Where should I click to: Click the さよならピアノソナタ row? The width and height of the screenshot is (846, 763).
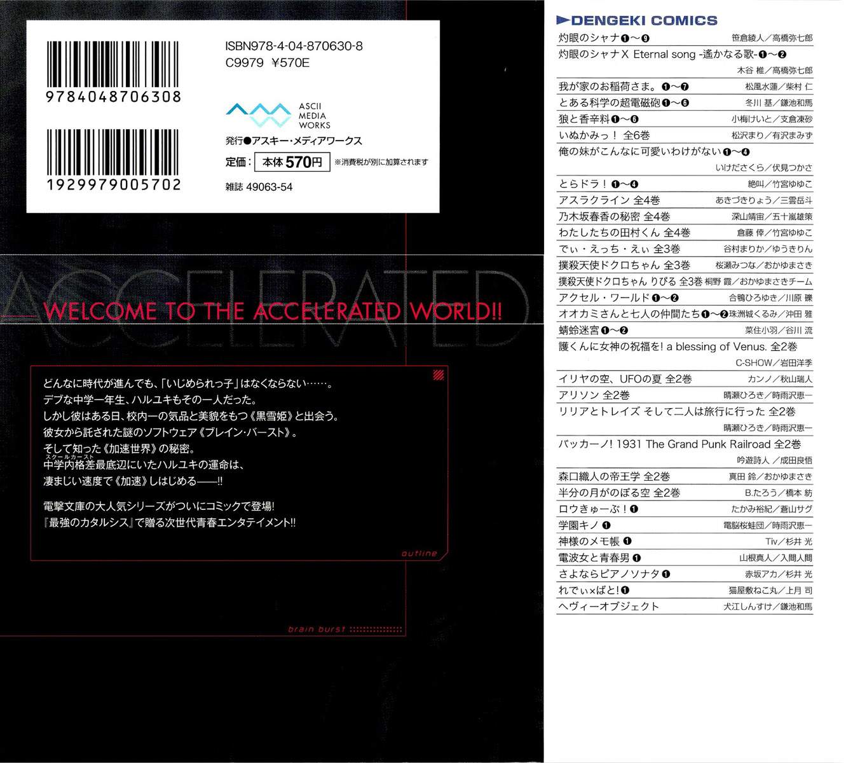(x=685, y=574)
